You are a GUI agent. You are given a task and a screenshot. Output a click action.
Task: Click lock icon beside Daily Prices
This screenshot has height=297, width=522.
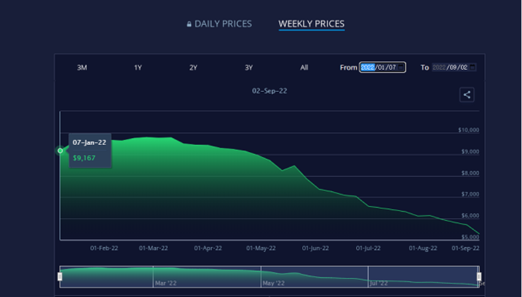[x=189, y=24]
